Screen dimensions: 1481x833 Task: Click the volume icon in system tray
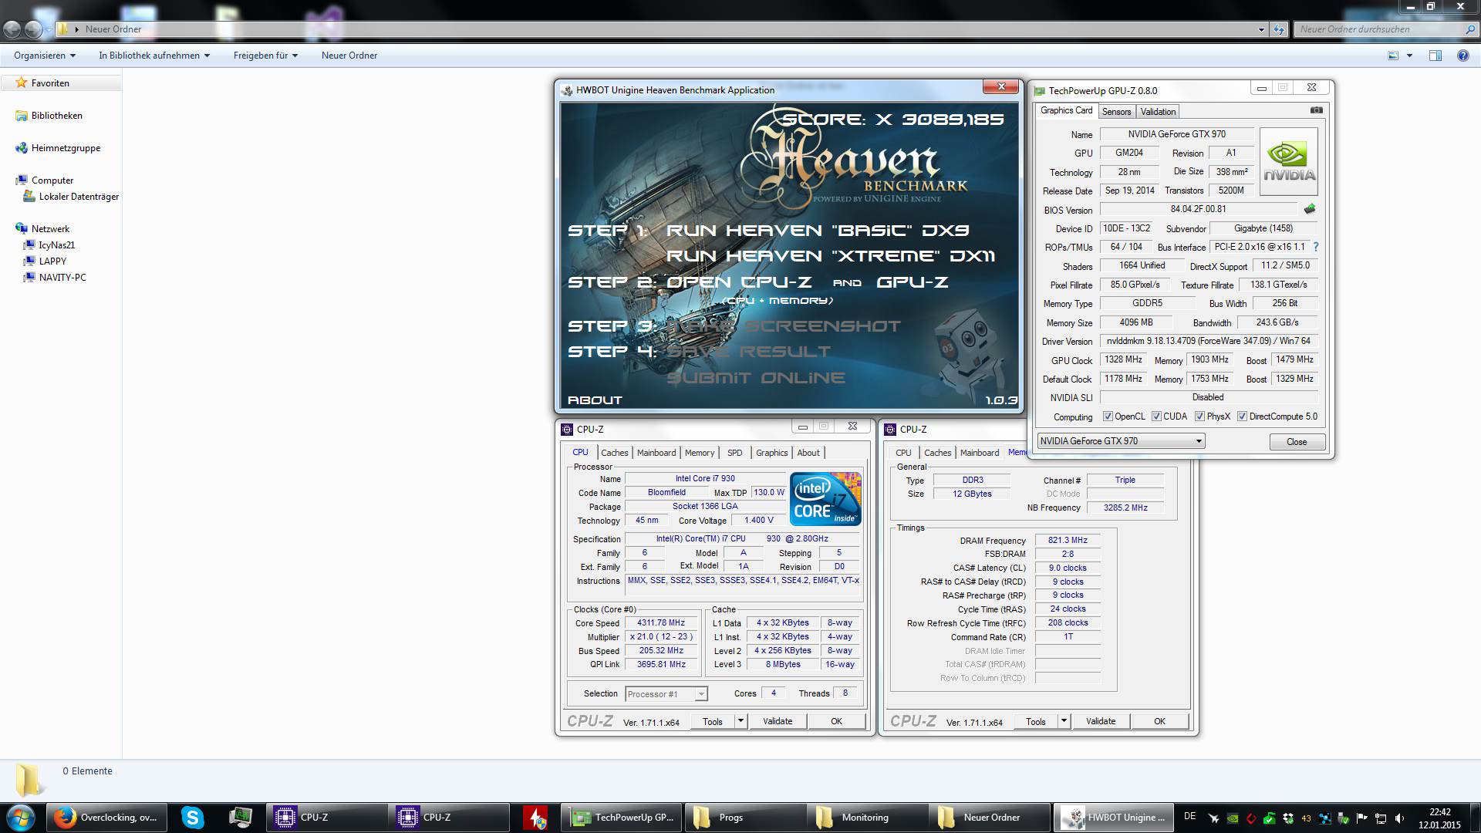(1399, 818)
